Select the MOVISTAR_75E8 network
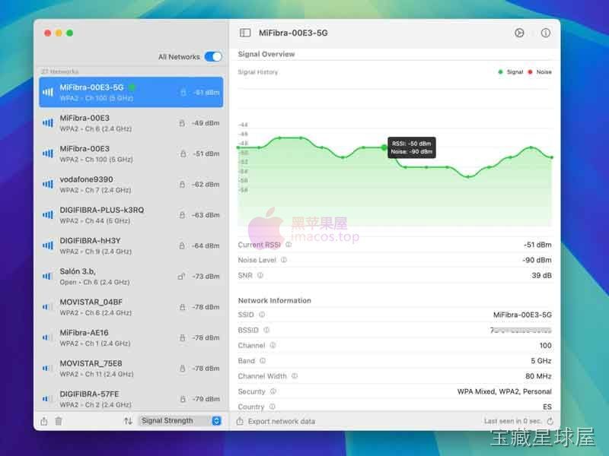Screen dimensions: 609x456 pyautogui.click(x=131, y=368)
